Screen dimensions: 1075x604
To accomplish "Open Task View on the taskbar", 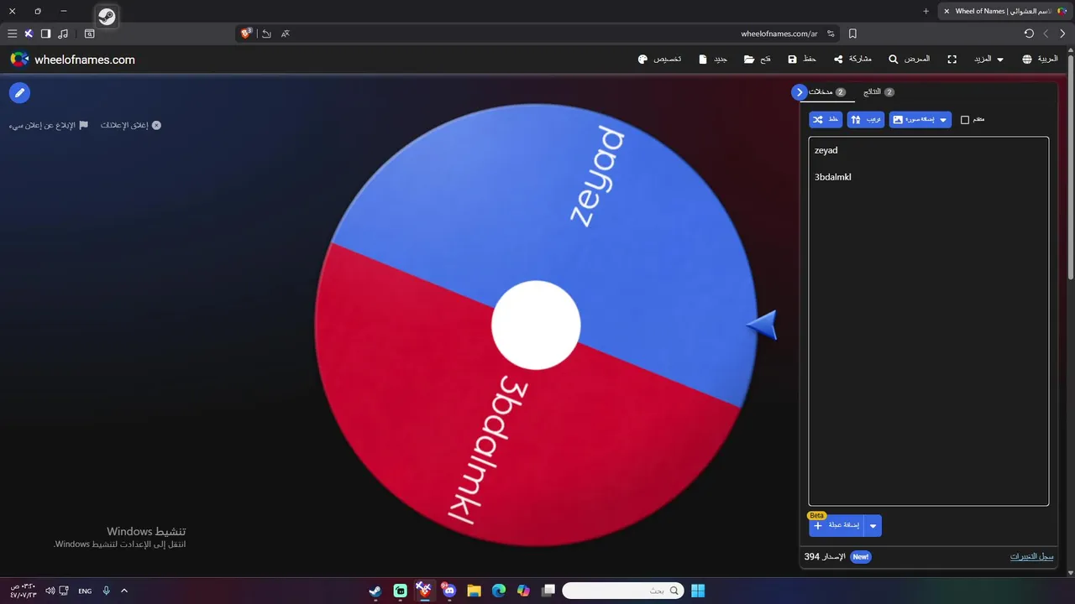I will [548, 591].
